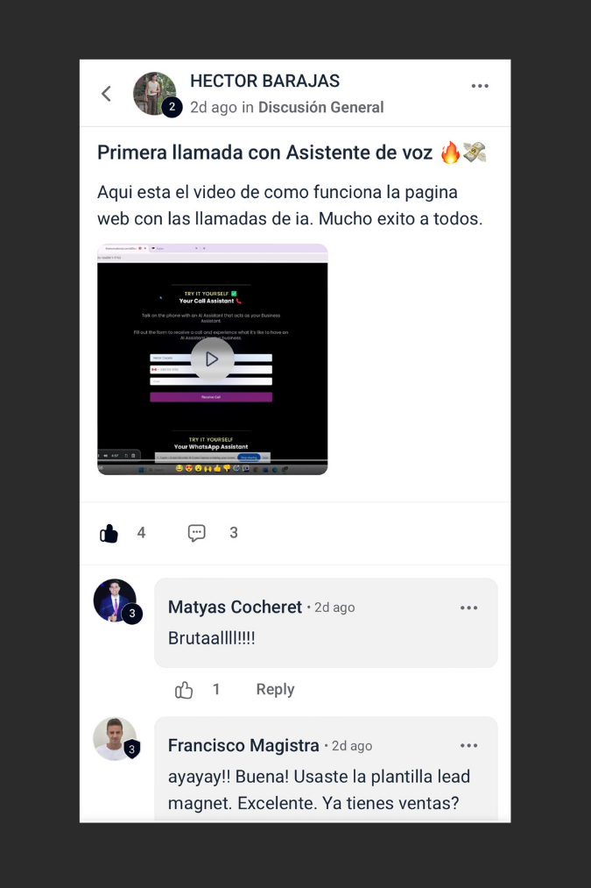Click the comment count number 3
This screenshot has width=591, height=888.
[x=234, y=533]
